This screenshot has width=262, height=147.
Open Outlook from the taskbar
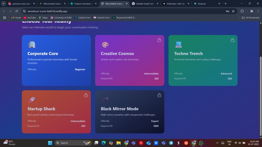pyautogui.click(x=148, y=143)
